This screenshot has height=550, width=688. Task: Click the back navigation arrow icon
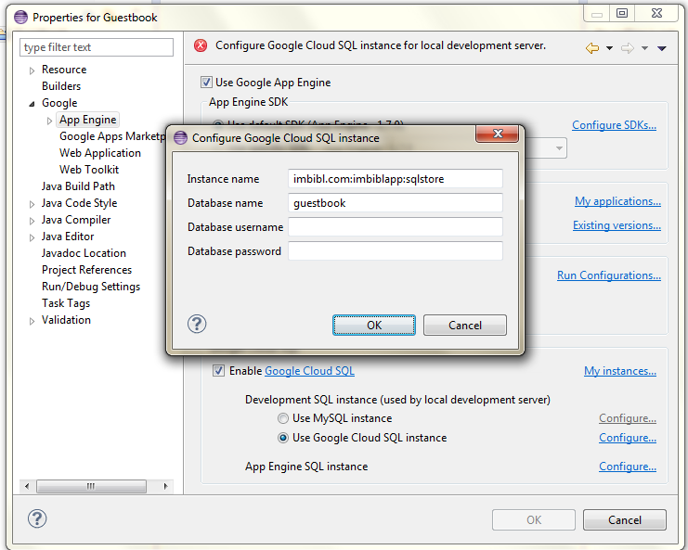[x=591, y=48]
